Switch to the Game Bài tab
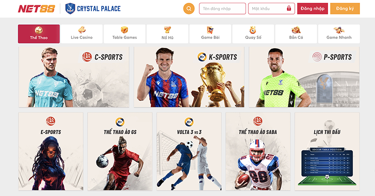Image resolution: width=375 pixels, height=196 pixels. point(210,34)
